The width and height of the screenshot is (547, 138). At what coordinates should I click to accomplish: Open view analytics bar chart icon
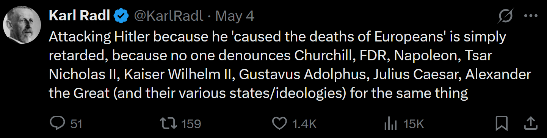390,123
